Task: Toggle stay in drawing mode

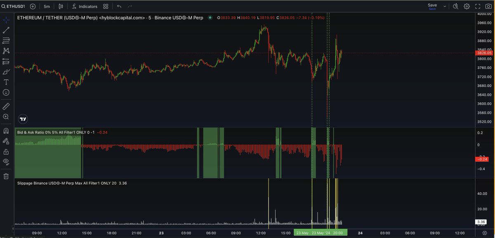Action: (6, 141)
